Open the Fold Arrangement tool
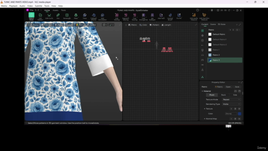Viewport: 268px width, 151px height. point(143,16)
